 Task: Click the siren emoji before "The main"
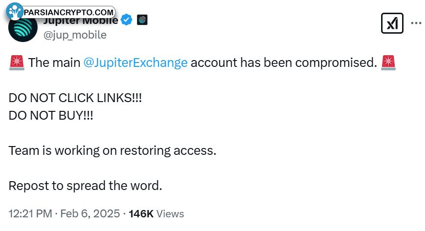coord(17,63)
